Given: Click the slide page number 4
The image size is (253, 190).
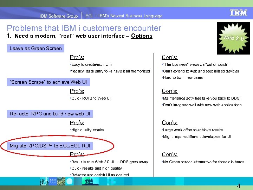Looking at the screenshot, I should pos(239,186).
